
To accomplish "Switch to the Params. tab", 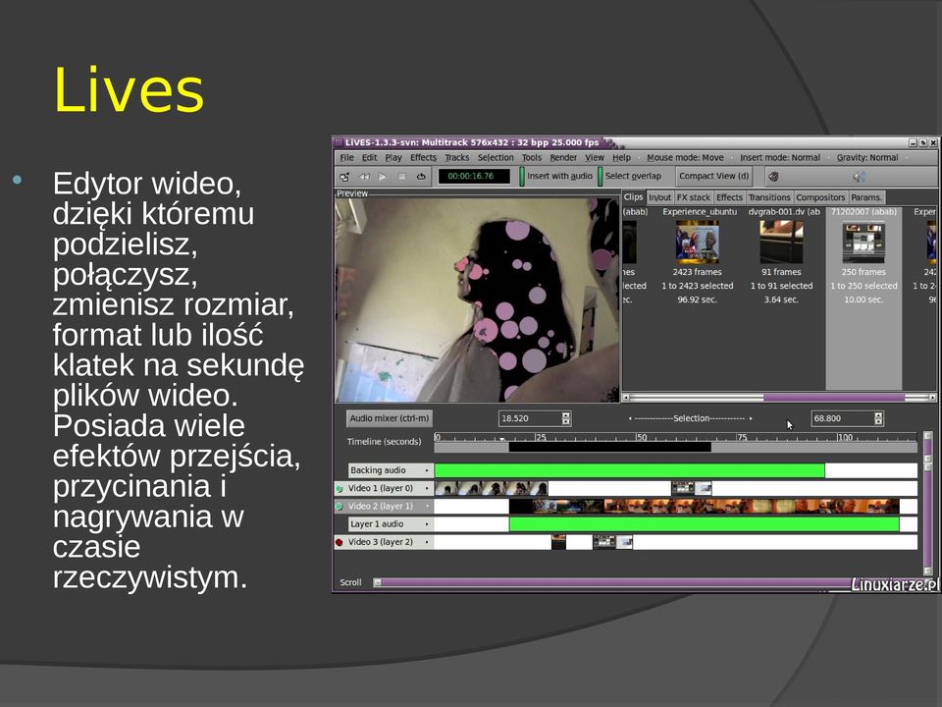I will pos(866,197).
